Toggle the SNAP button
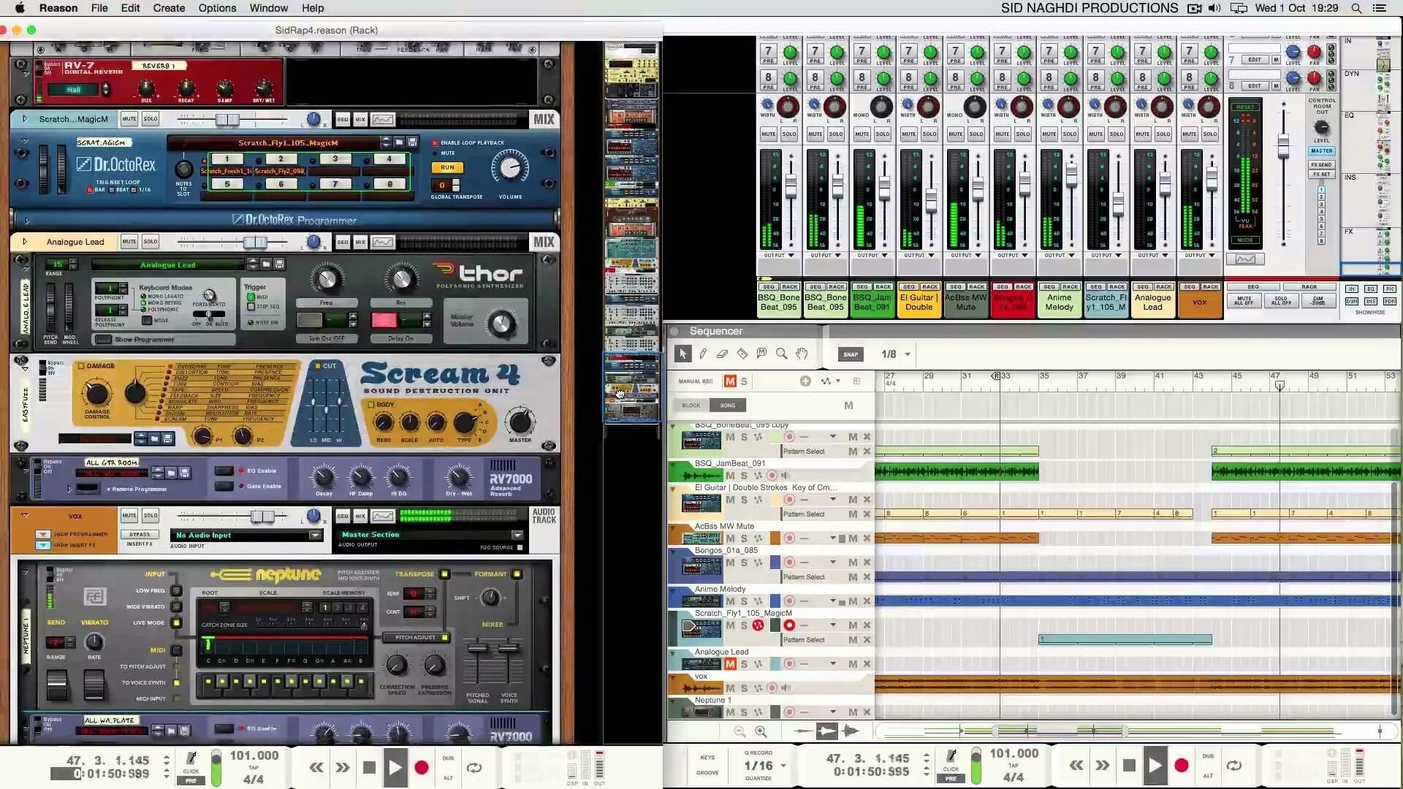 click(851, 354)
